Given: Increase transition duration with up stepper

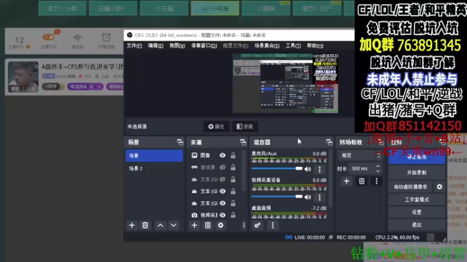Looking at the screenshot, I should (378, 167).
